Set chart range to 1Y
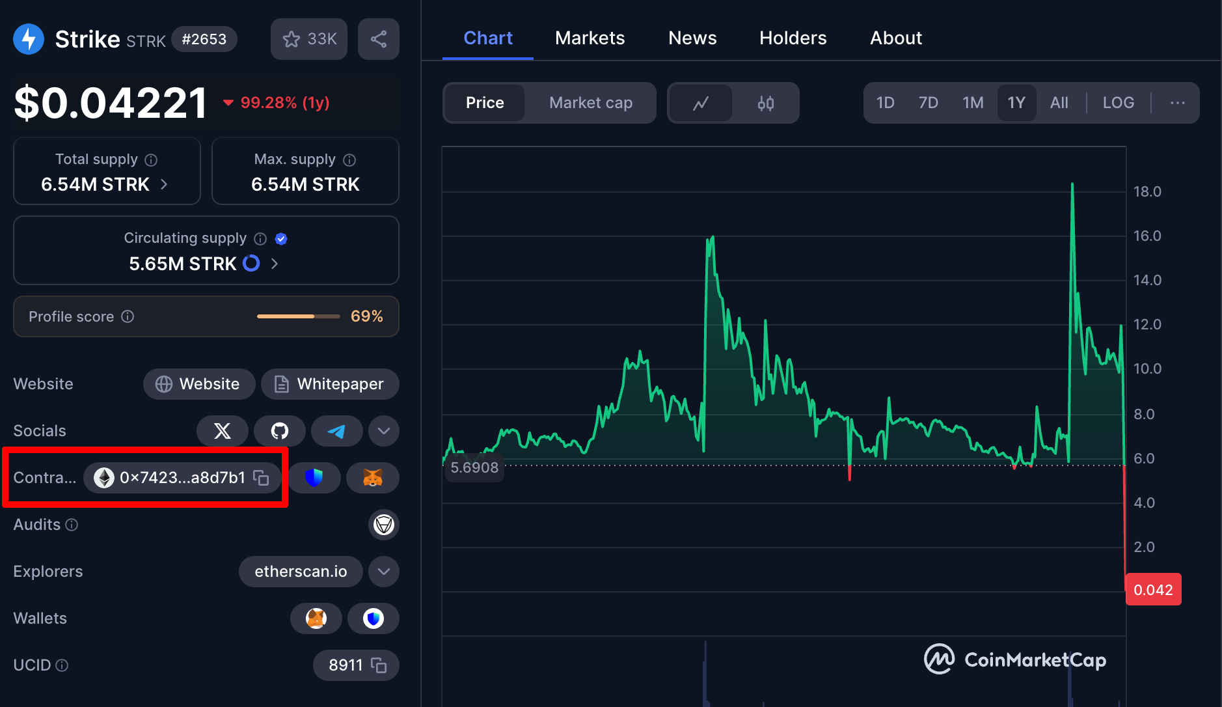This screenshot has height=707, width=1222. (1016, 103)
